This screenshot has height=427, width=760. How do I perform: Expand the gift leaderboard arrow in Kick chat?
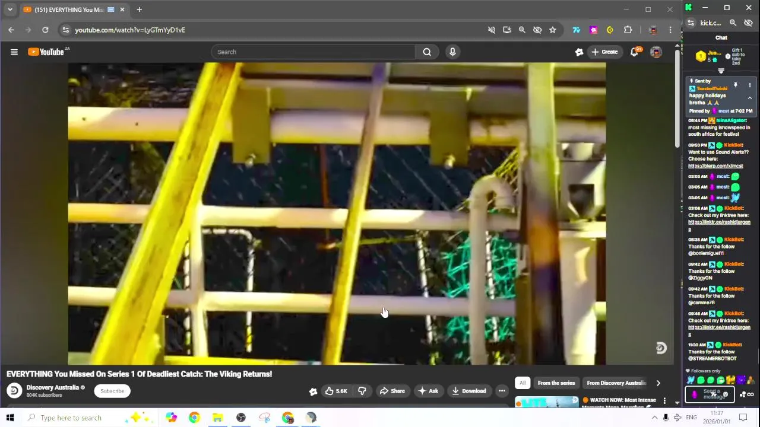click(x=721, y=71)
